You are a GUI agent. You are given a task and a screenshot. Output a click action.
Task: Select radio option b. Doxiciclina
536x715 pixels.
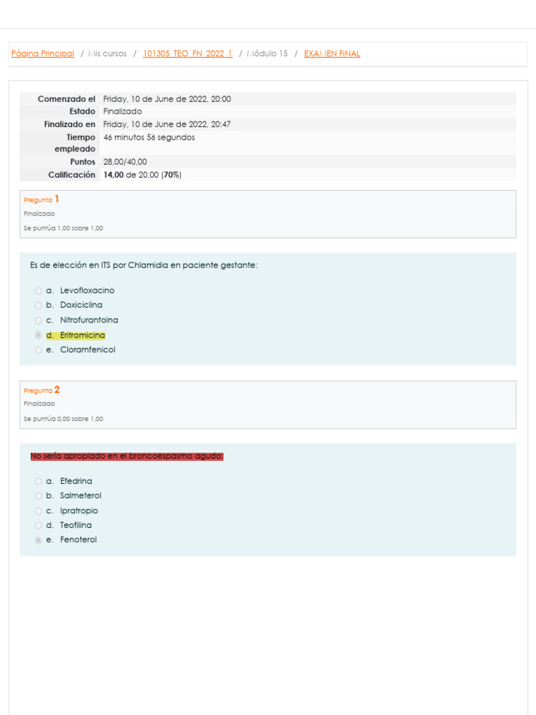38,305
